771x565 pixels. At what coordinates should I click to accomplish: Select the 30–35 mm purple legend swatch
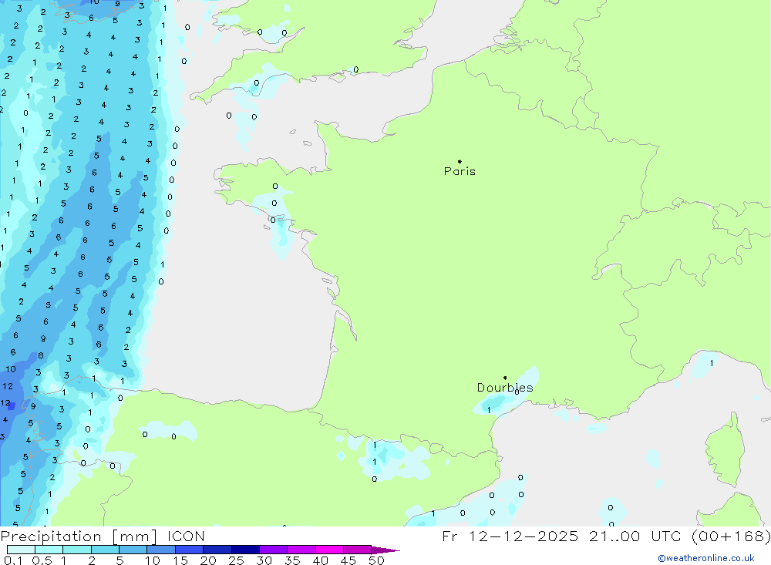tap(274, 550)
